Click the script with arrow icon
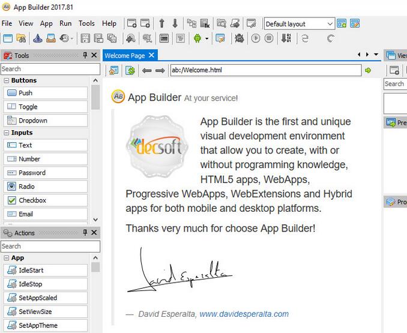Viewport: 407px width, 333px height. (235, 23)
